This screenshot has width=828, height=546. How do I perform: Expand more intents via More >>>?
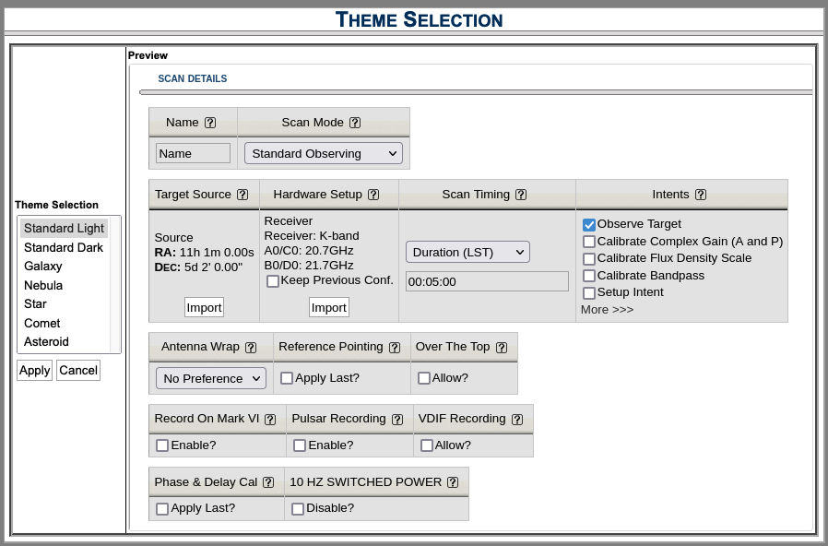pos(606,309)
